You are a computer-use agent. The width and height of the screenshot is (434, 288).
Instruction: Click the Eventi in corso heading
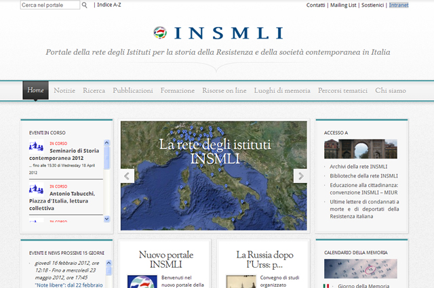[47, 133]
